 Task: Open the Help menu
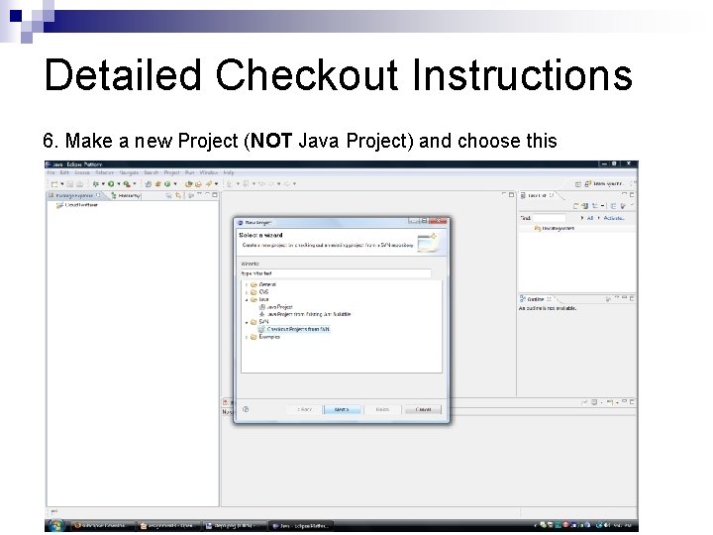pos(229,172)
